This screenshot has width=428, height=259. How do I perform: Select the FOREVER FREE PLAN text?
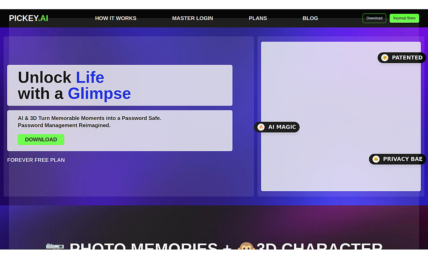(36, 160)
